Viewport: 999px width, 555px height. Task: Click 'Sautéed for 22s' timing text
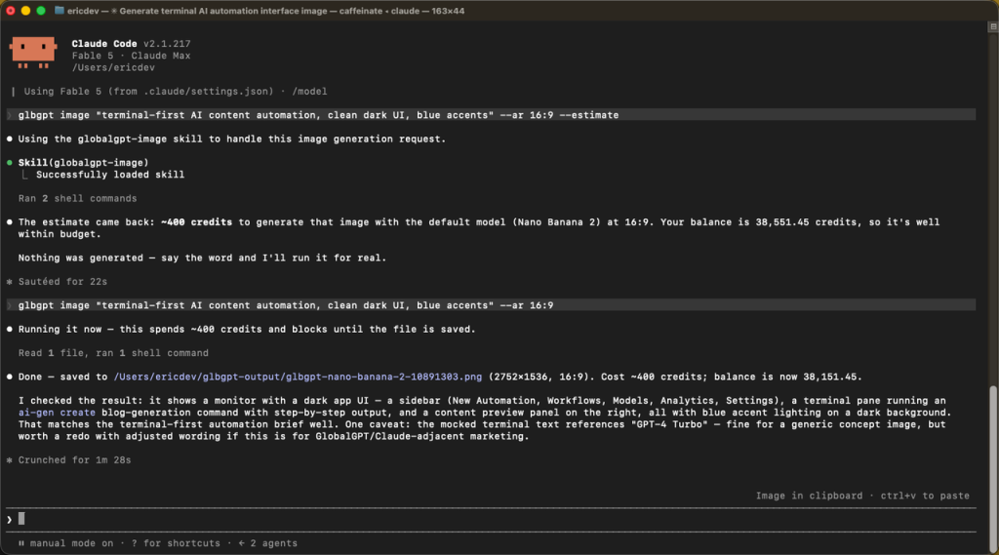(62, 282)
